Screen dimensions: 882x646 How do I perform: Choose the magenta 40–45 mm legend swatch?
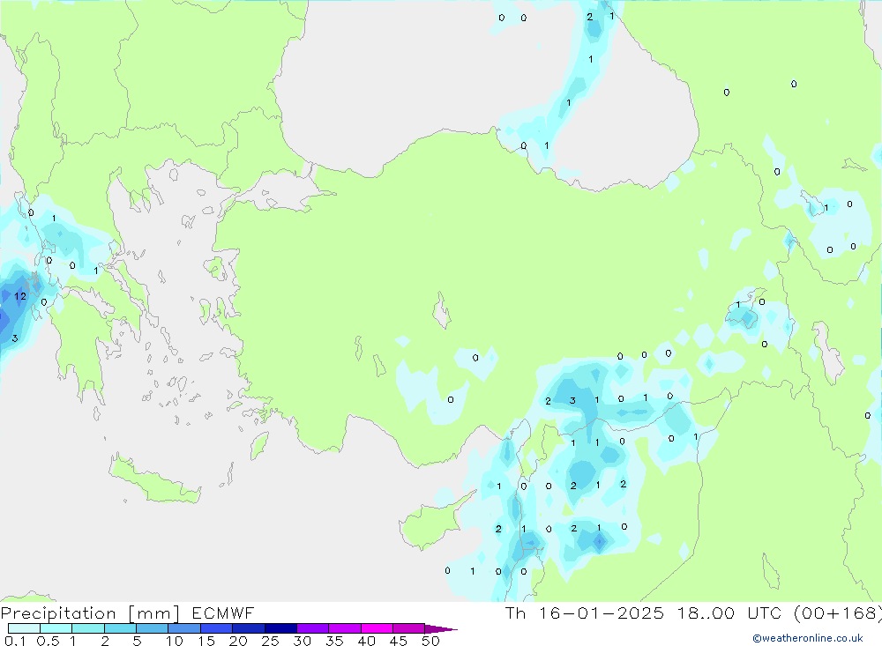(x=377, y=628)
